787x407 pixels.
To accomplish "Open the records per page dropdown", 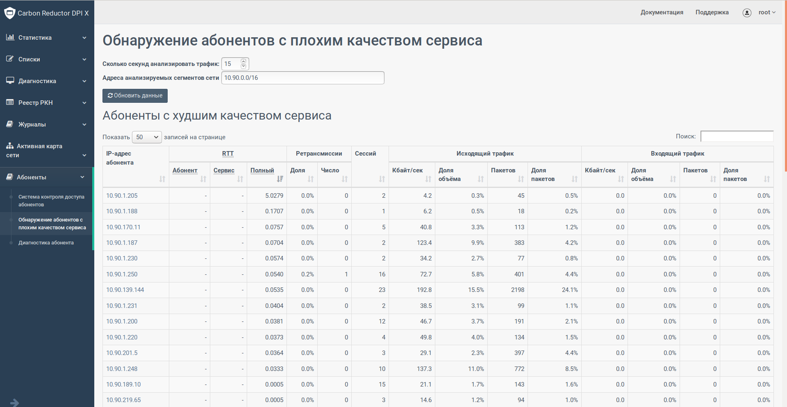I will (147, 137).
